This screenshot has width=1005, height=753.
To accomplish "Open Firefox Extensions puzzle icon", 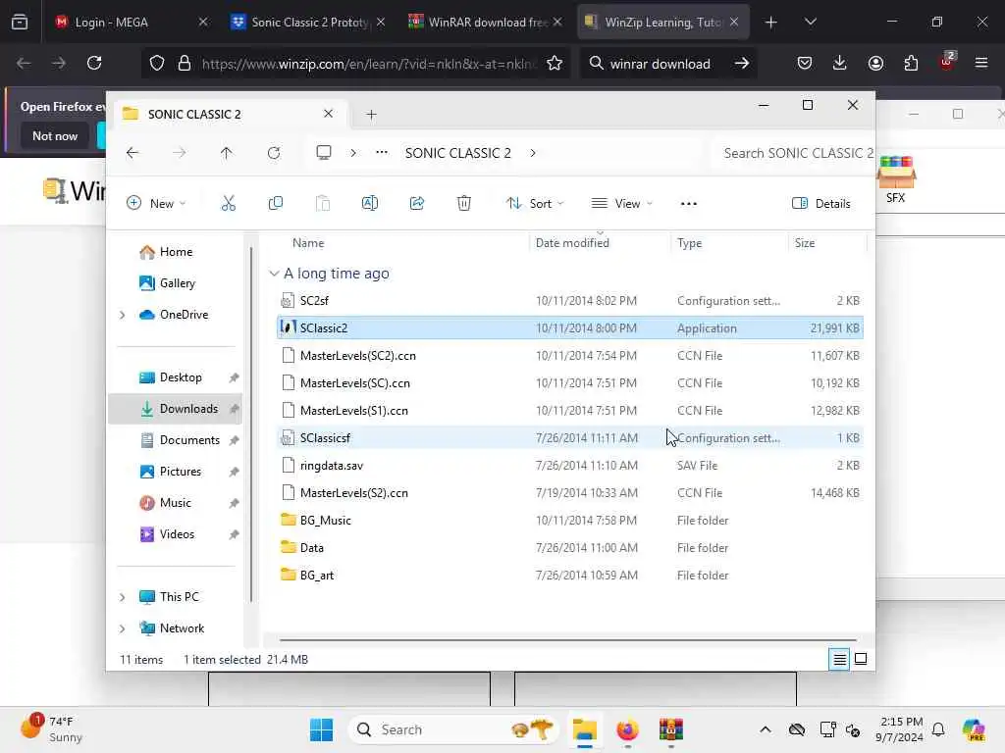I will pyautogui.click(x=911, y=64).
